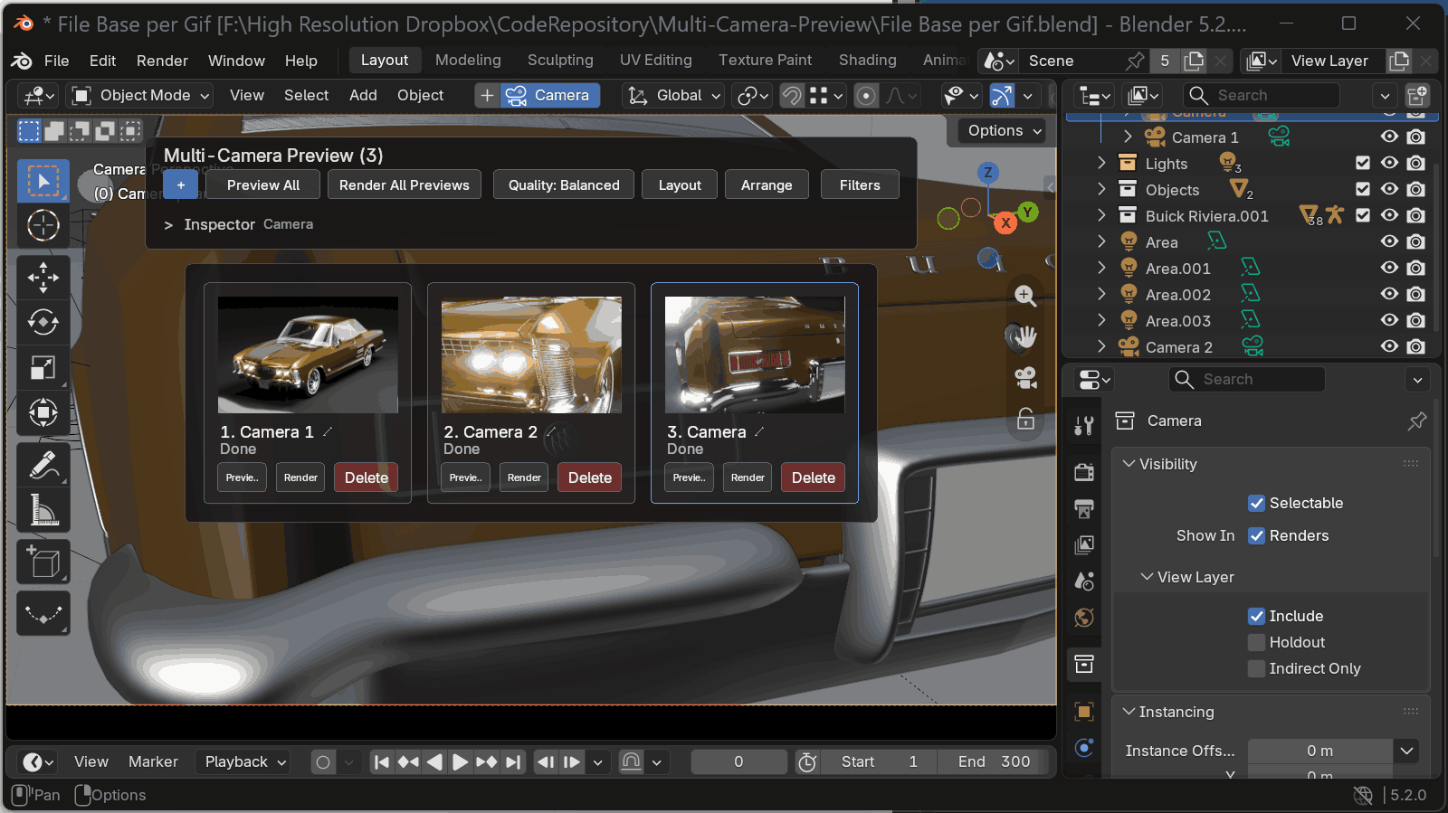
Task: Click the red X axis gizmo ball
Action: [x=1005, y=222]
